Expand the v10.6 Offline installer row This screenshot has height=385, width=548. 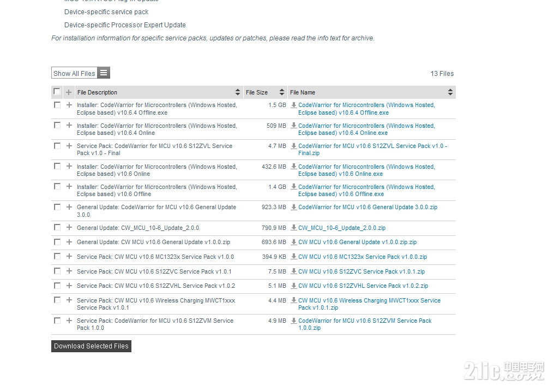coord(69,187)
